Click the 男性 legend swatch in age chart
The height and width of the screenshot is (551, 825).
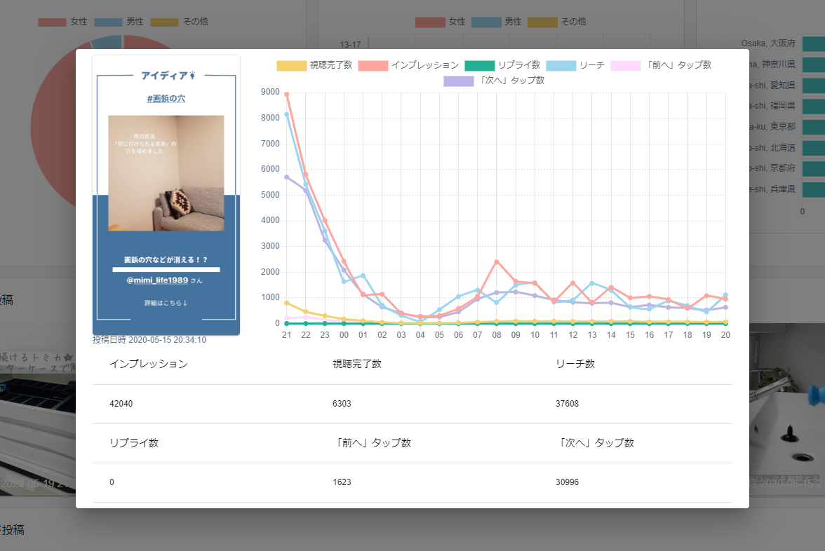coord(486,22)
